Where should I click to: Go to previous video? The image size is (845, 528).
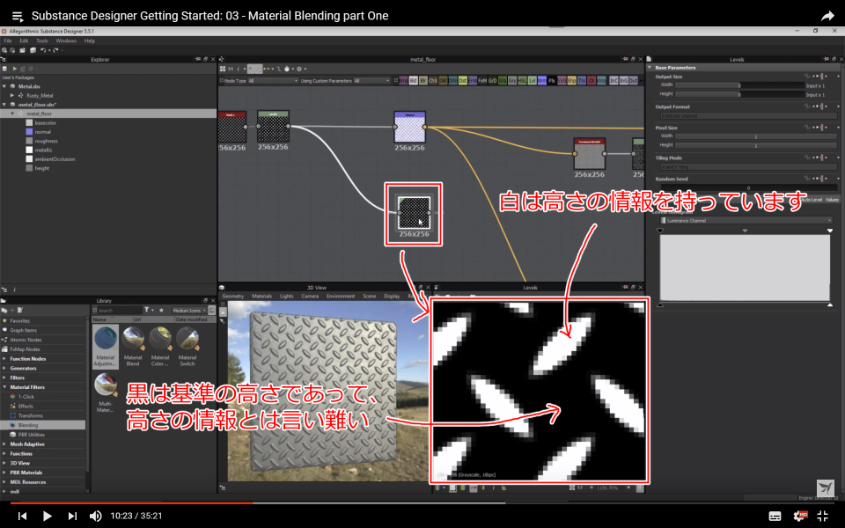(x=22, y=517)
